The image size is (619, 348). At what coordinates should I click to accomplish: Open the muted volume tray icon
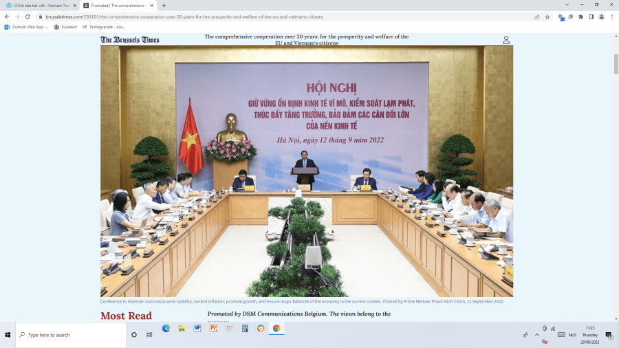[x=545, y=342]
